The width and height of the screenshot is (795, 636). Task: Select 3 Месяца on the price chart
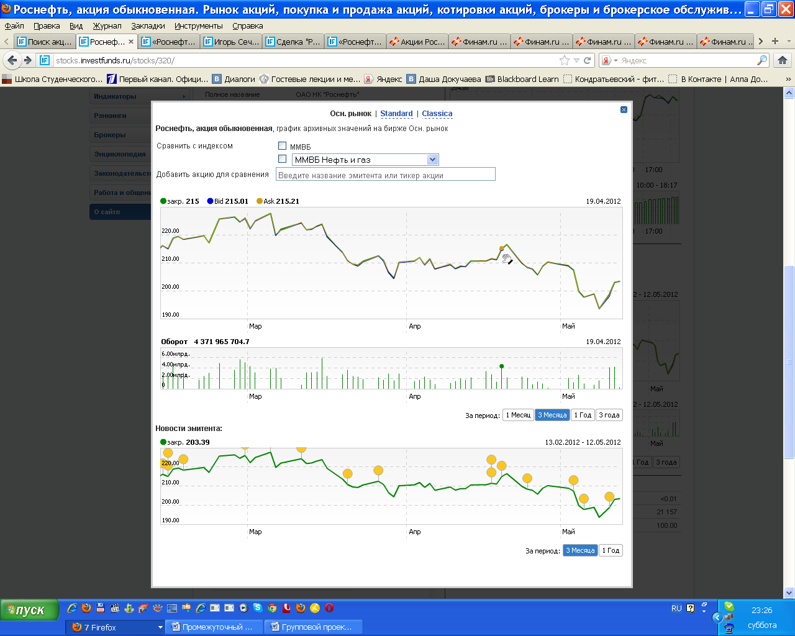(x=552, y=415)
